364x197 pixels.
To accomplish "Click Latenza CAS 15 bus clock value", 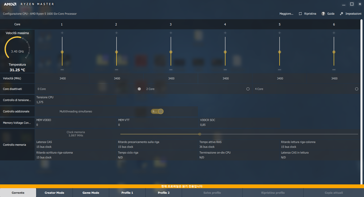I will [x=44, y=147].
